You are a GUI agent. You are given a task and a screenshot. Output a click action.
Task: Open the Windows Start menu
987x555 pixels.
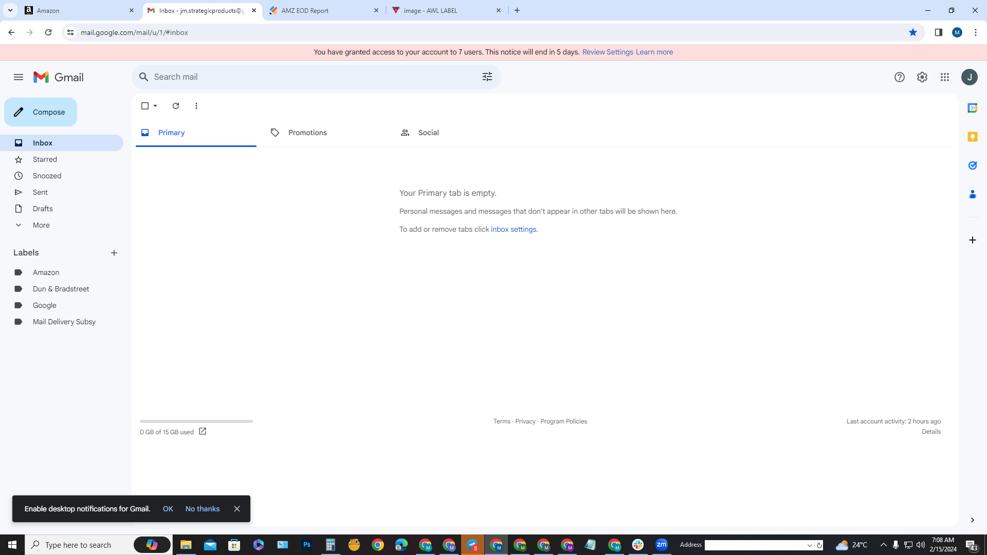[12, 545]
